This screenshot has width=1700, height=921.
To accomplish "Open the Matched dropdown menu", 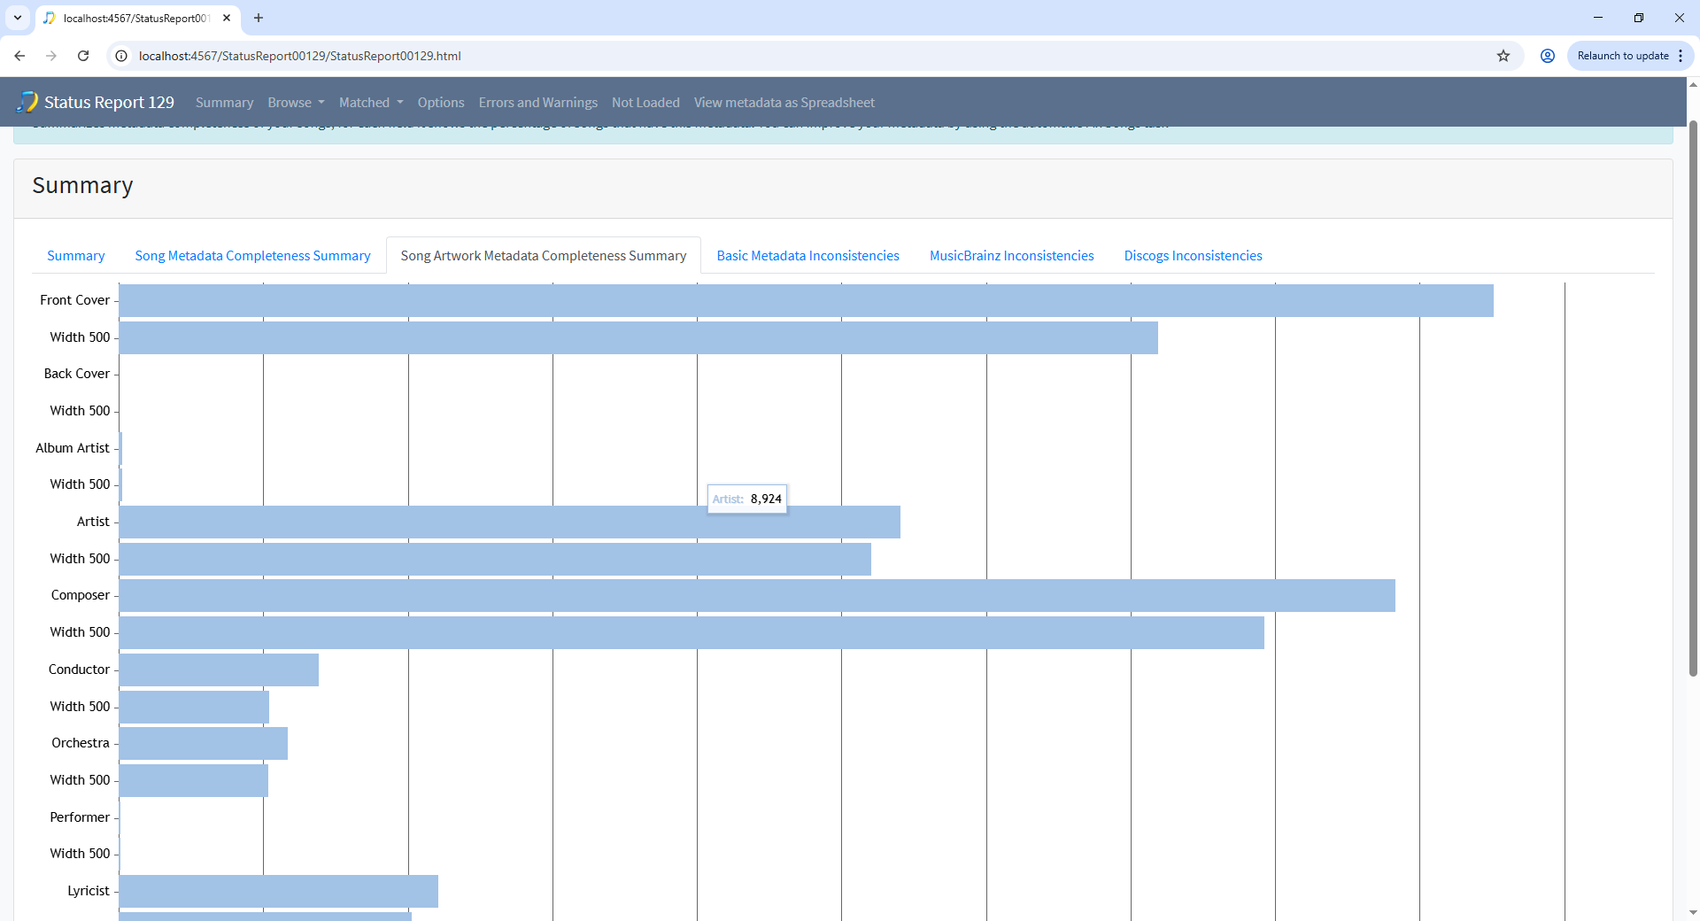I will pyautogui.click(x=370, y=103).
